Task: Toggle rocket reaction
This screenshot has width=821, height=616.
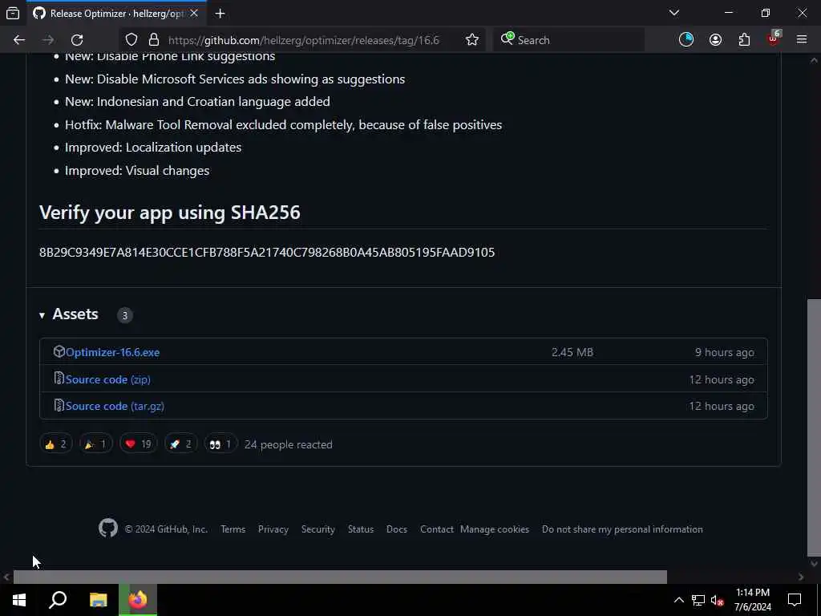Action: pos(180,444)
